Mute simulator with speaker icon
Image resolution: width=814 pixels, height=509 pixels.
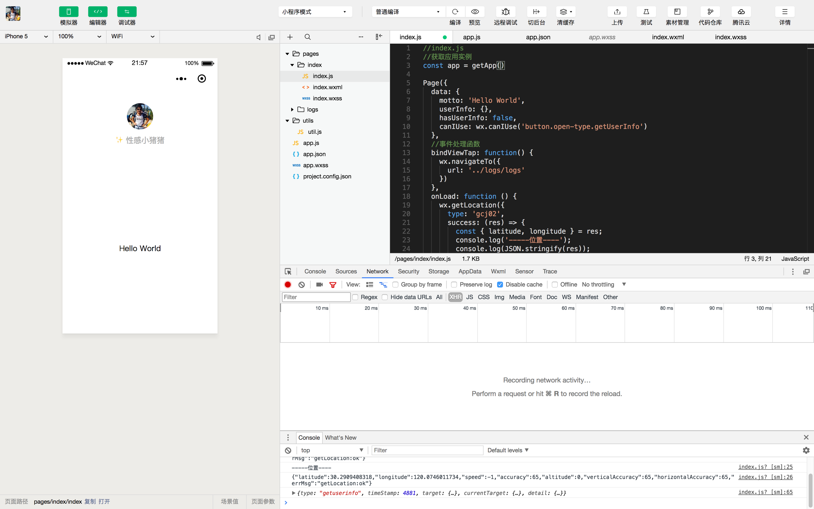pos(258,37)
